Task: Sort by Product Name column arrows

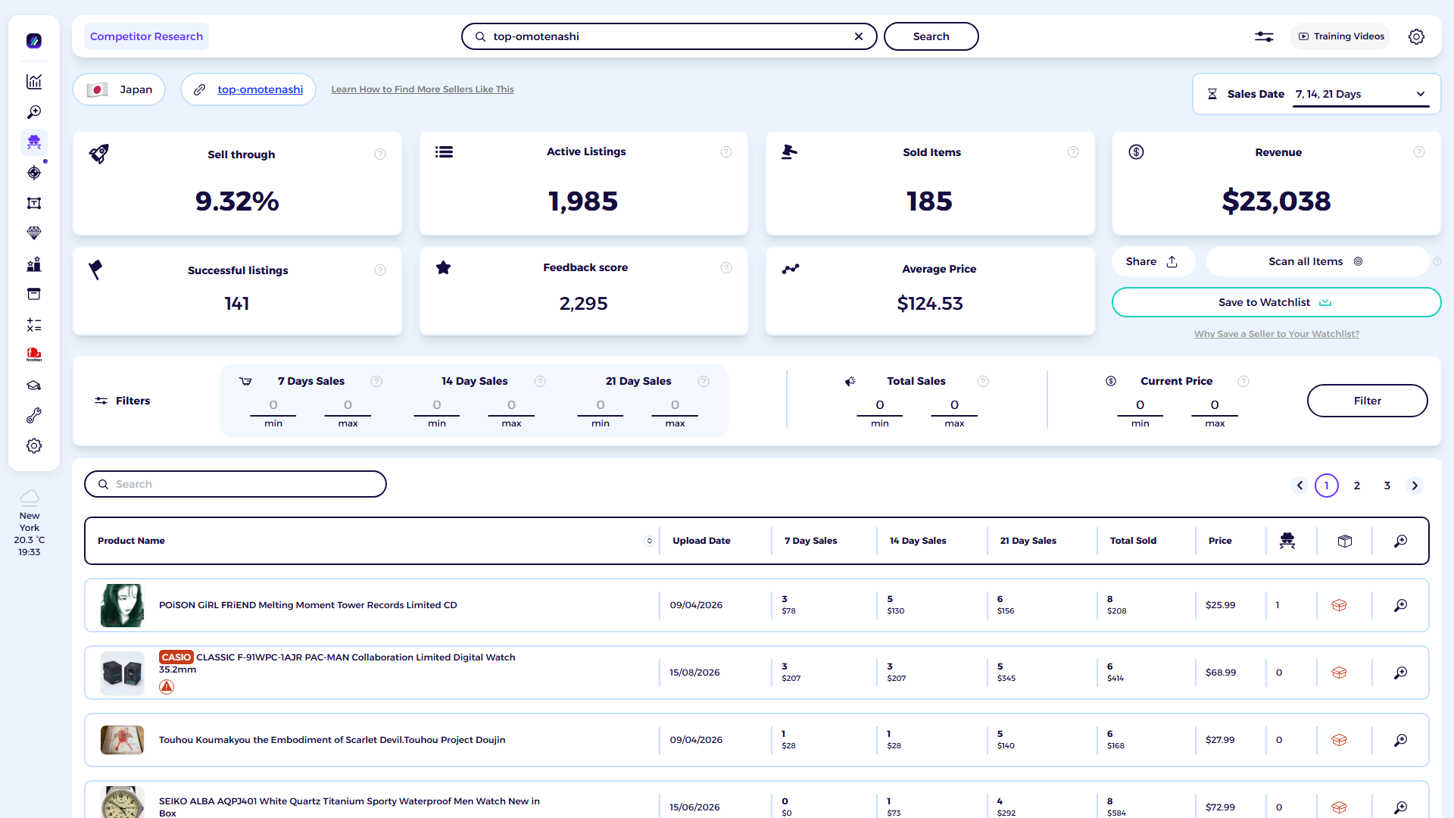Action: coord(649,541)
